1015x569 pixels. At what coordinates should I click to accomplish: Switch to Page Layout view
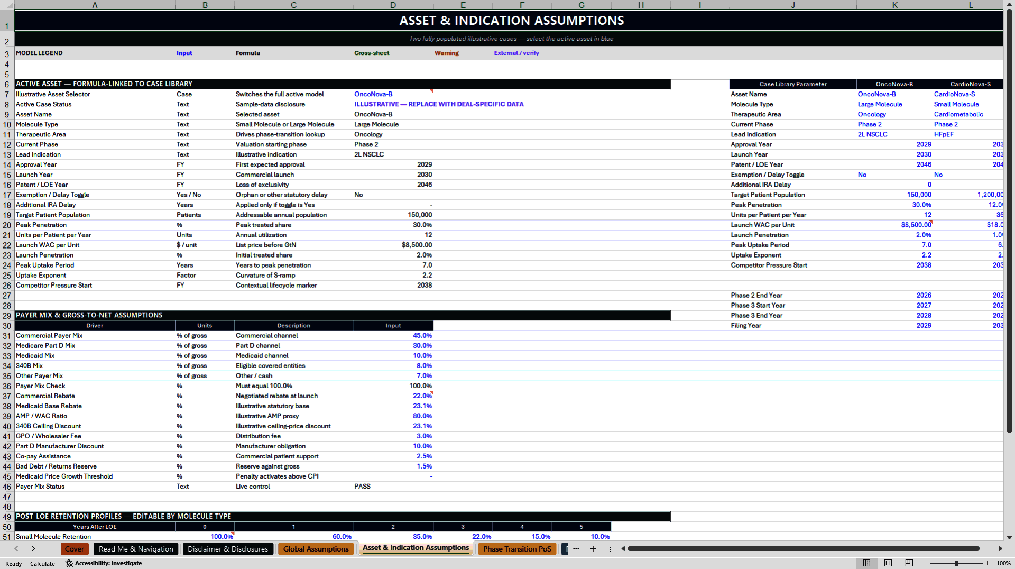point(888,563)
